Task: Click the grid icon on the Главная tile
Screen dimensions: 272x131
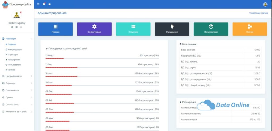Action: pos(56,27)
